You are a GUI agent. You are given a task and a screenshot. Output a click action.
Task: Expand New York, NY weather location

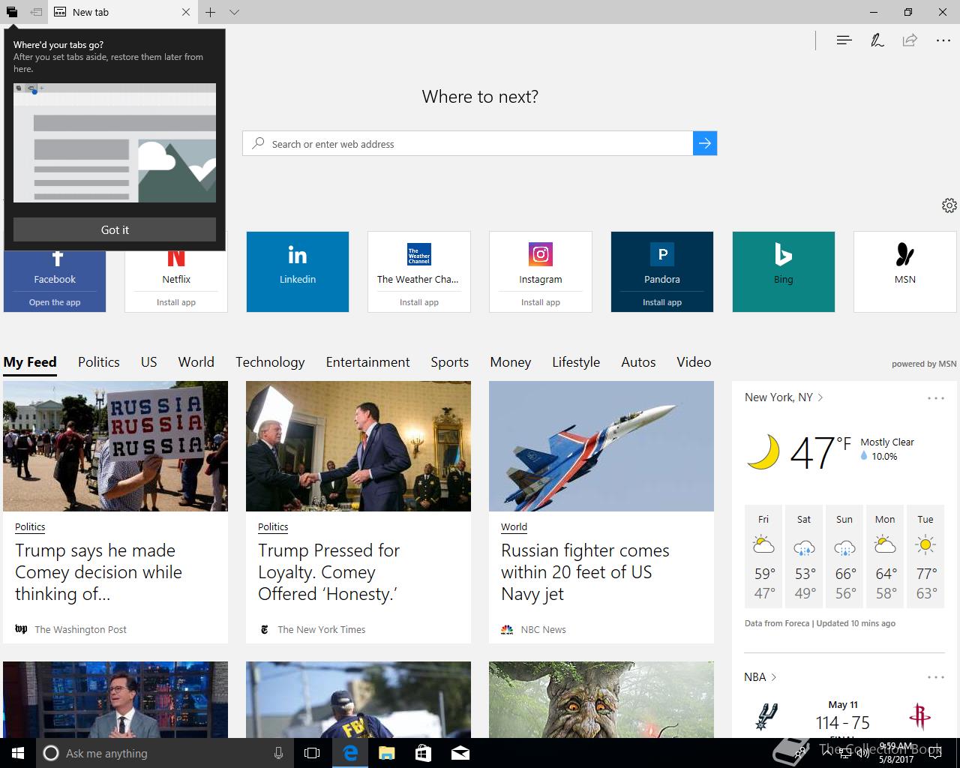[784, 397]
